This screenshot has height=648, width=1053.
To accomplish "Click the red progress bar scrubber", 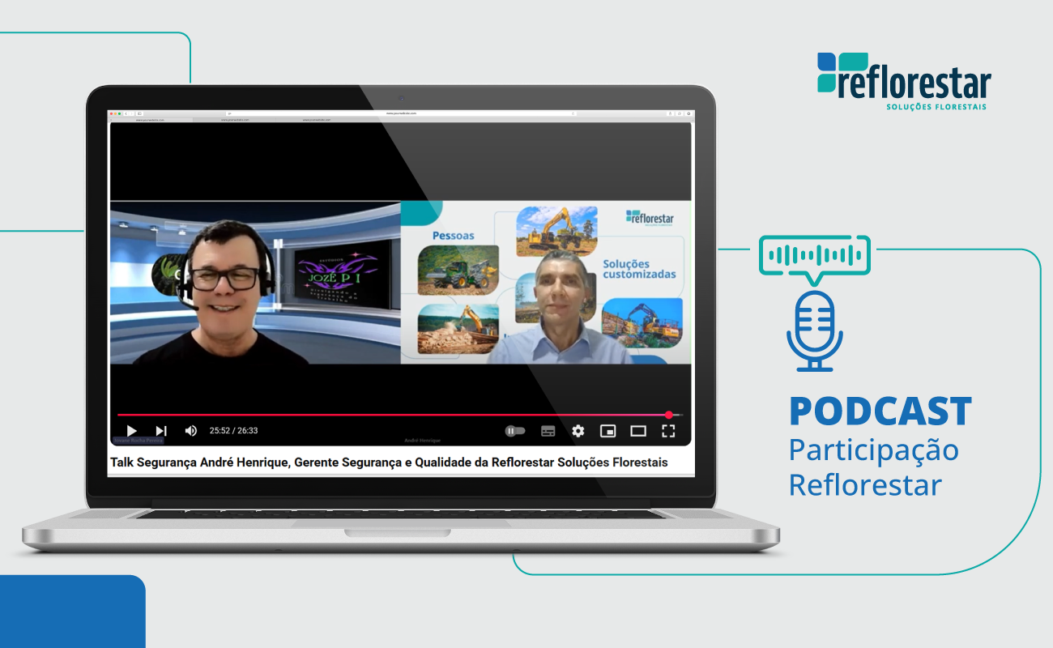I will [x=669, y=415].
